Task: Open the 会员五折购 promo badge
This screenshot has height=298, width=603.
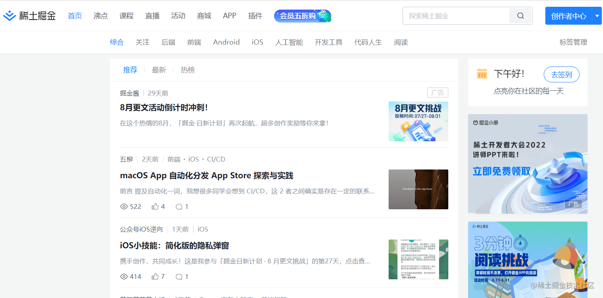Action: tap(303, 16)
